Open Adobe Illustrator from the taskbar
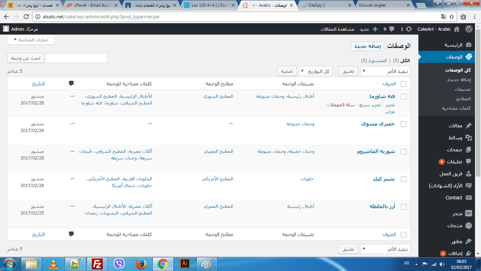The height and width of the screenshot is (271, 481). coord(185,264)
